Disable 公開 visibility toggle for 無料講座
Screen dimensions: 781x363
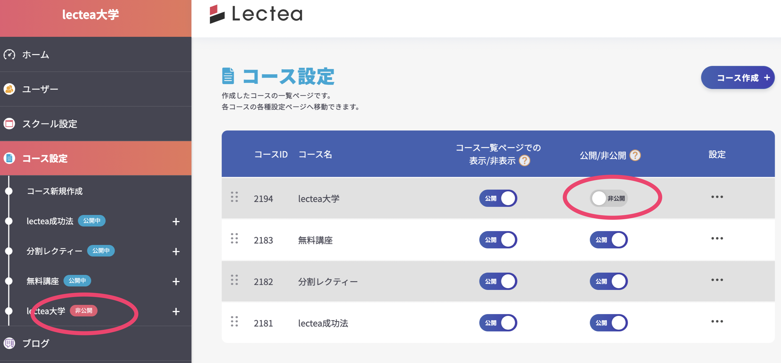pos(498,240)
